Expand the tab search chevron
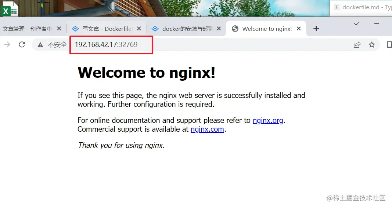 click(356, 24)
